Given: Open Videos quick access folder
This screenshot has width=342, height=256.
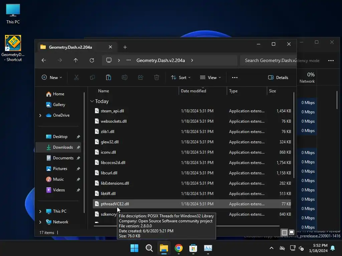Looking at the screenshot, I should pos(59,190).
